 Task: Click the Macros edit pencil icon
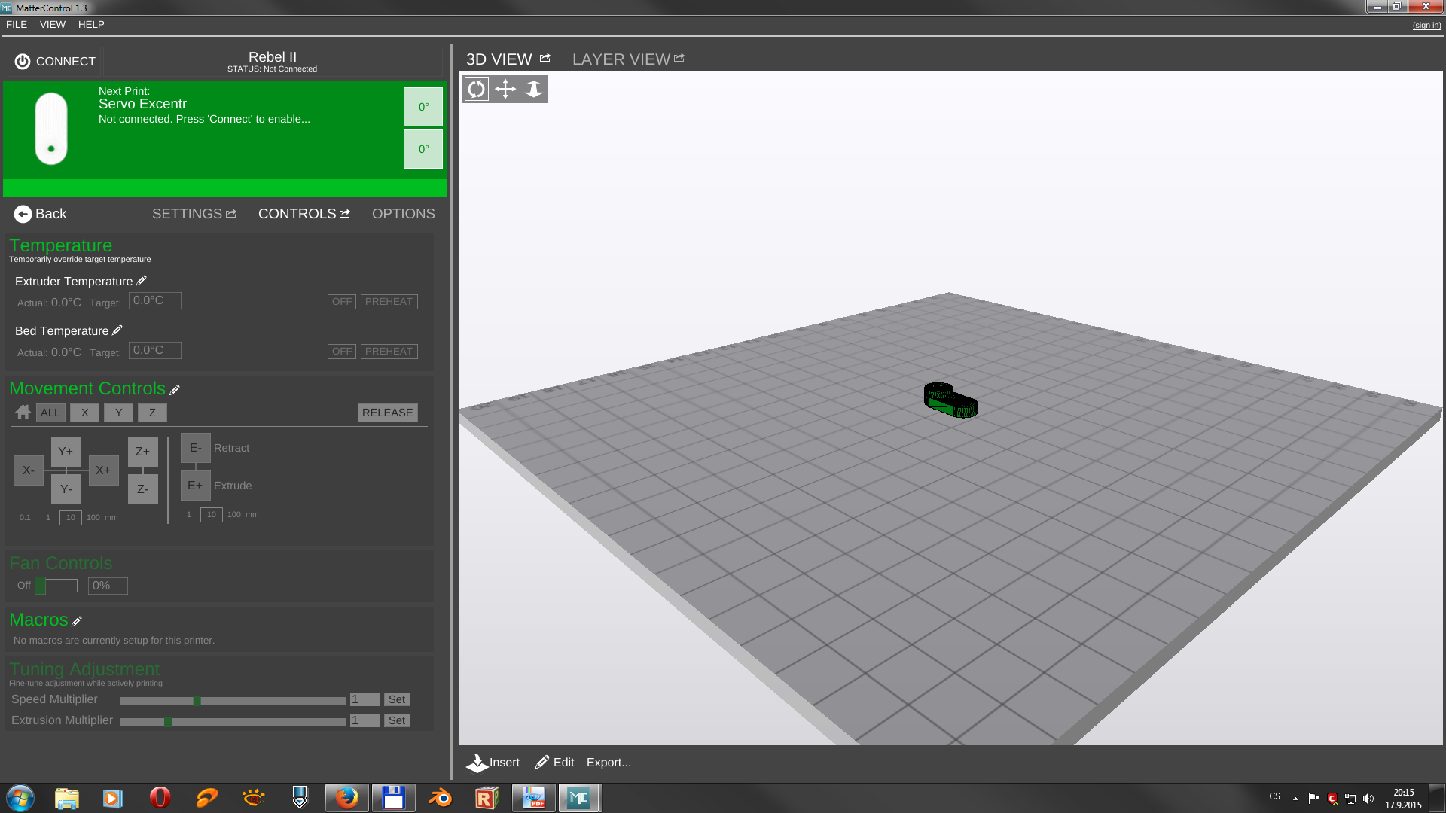pos(77,621)
